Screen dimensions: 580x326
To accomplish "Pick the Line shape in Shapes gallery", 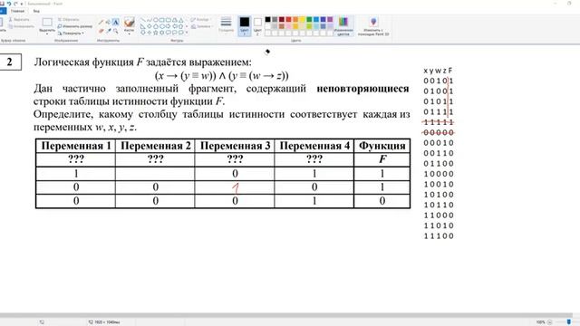I will pyautogui.click(x=143, y=20).
